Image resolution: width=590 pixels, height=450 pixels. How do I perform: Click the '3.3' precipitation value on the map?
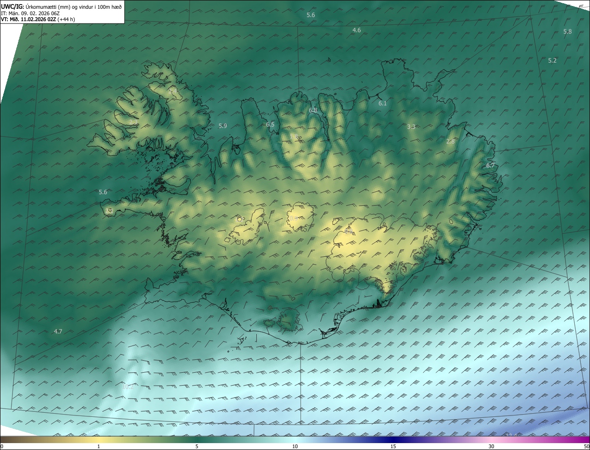(x=411, y=127)
